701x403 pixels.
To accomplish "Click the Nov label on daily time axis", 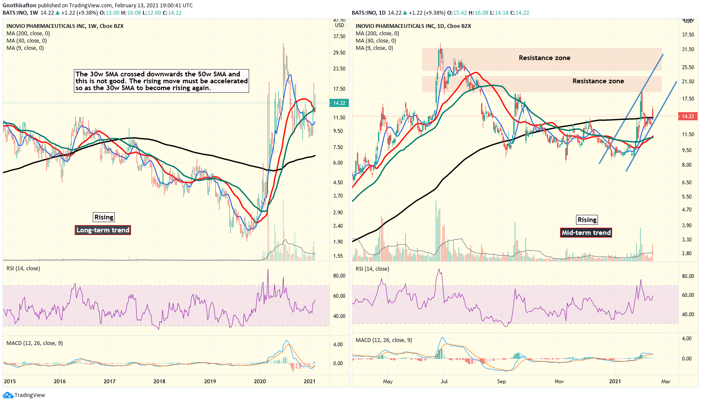I will coord(559,382).
